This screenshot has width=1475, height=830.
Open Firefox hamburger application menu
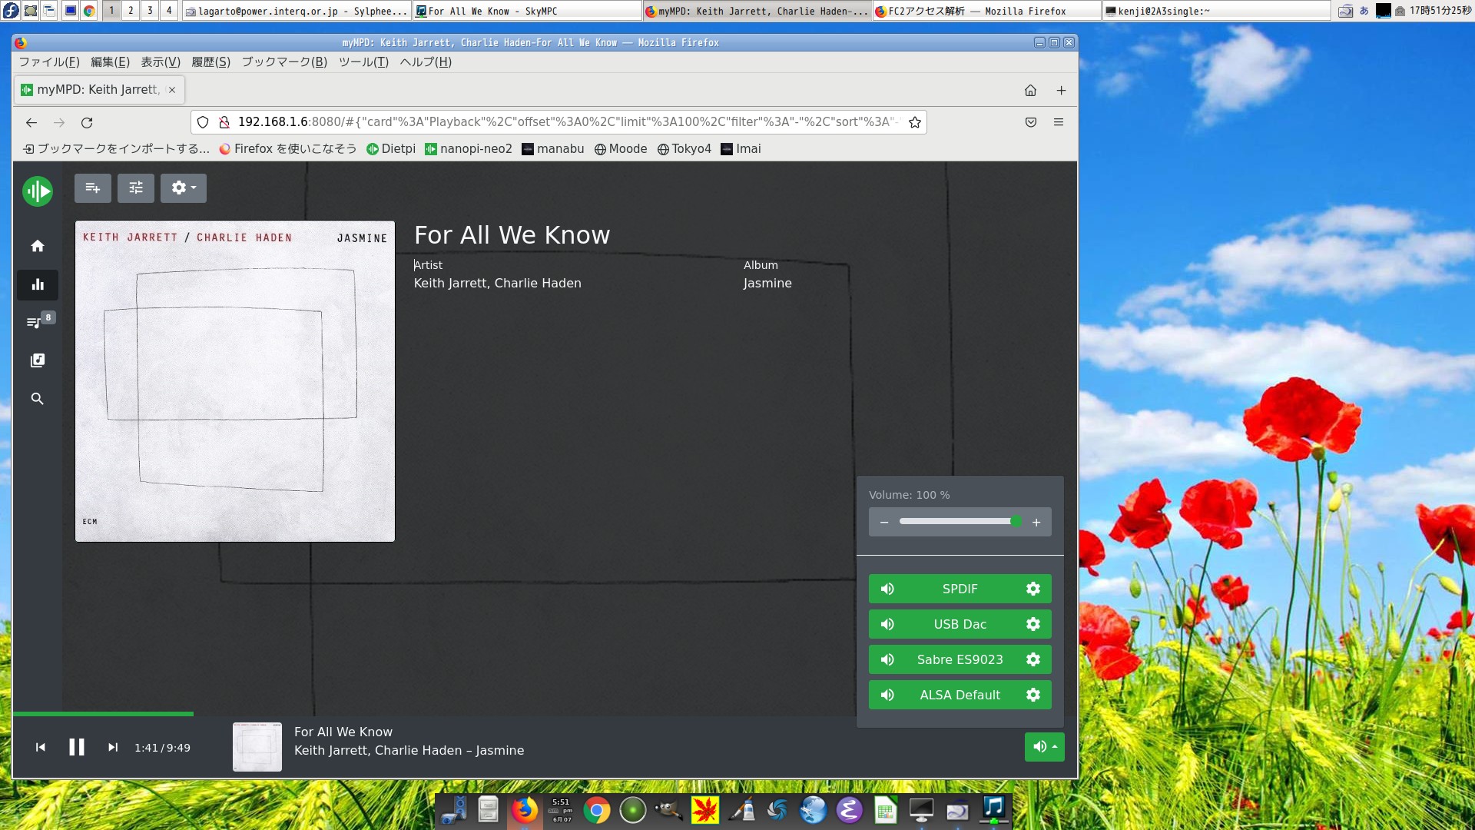(x=1058, y=122)
